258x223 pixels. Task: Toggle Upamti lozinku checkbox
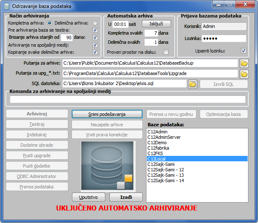[243, 50]
